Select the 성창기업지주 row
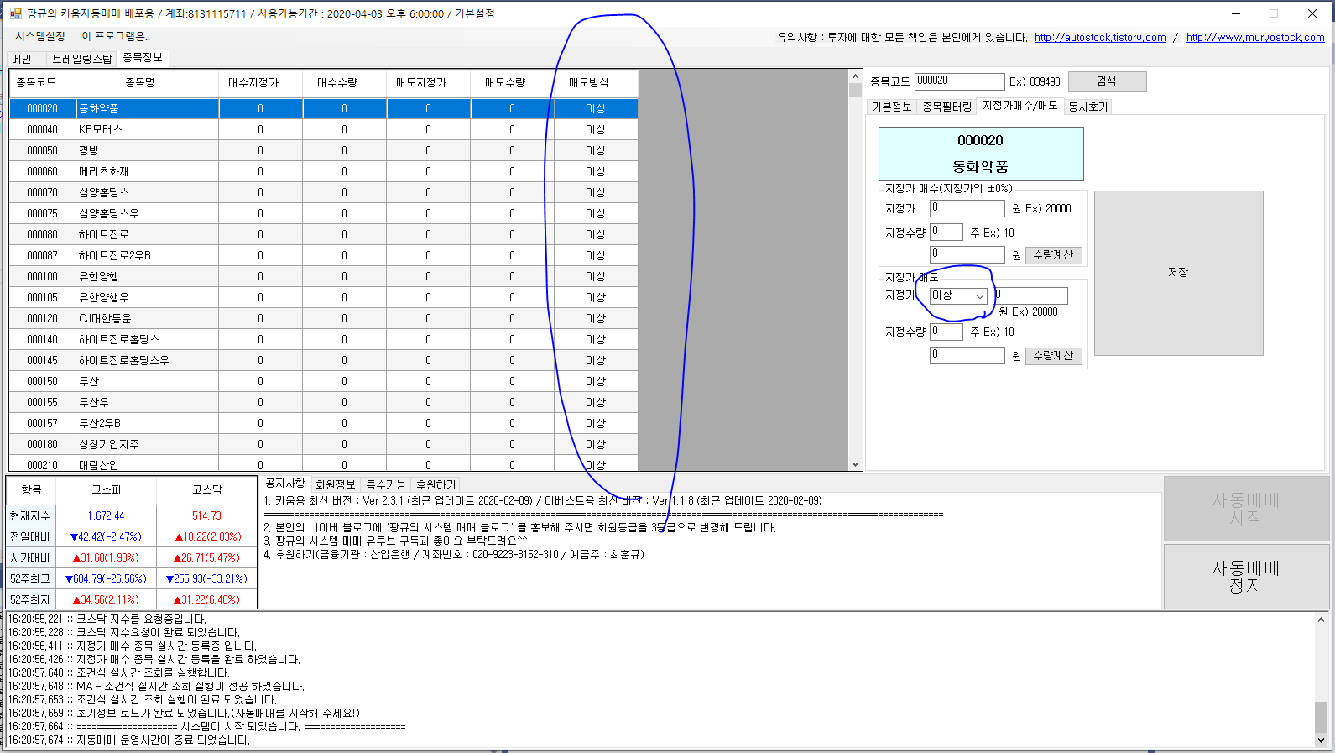Viewport: 1335px width, 753px height. (x=324, y=444)
